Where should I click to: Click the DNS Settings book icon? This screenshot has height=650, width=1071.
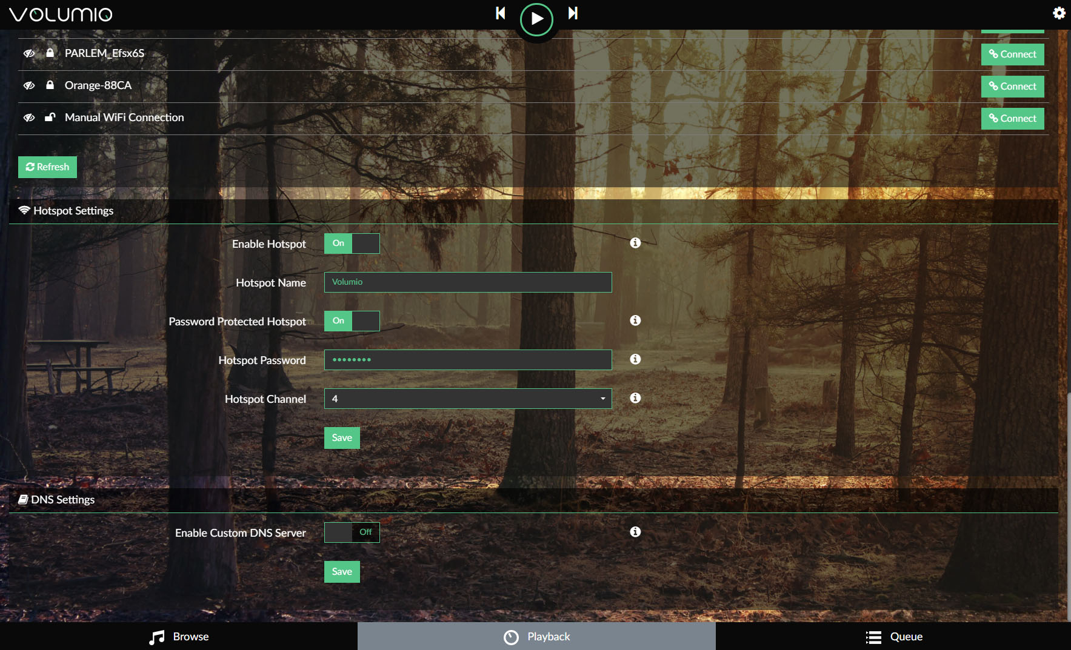pos(23,499)
